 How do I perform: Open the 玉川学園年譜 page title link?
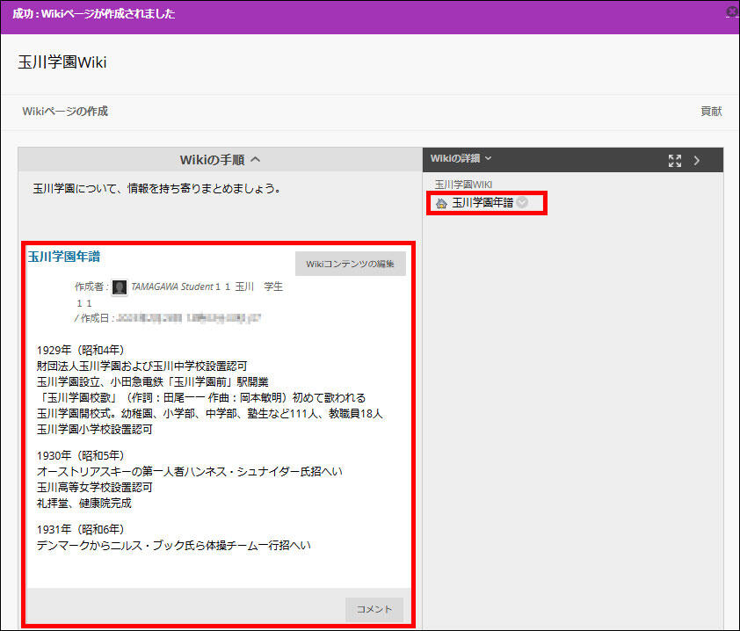coord(64,257)
